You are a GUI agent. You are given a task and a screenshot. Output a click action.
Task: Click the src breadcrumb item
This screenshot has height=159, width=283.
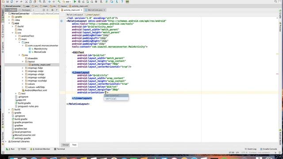click(35, 6)
